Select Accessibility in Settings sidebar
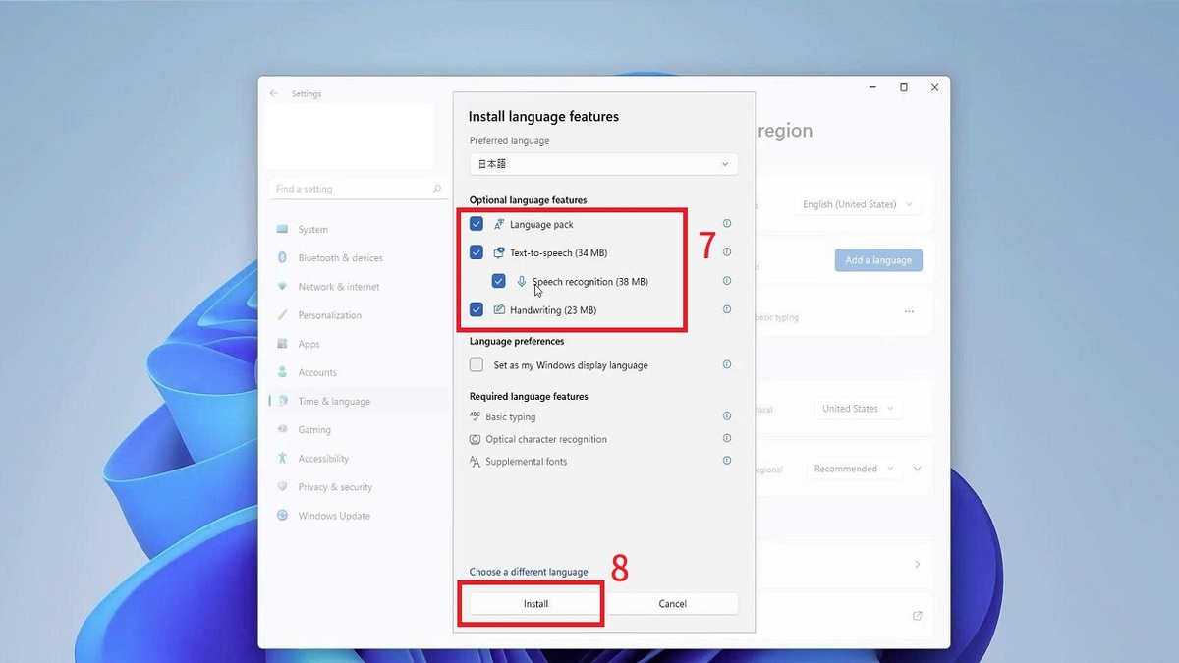The width and height of the screenshot is (1179, 663). coord(323,459)
